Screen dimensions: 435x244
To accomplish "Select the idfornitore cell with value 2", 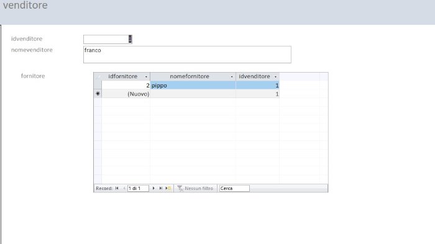I will point(126,86).
